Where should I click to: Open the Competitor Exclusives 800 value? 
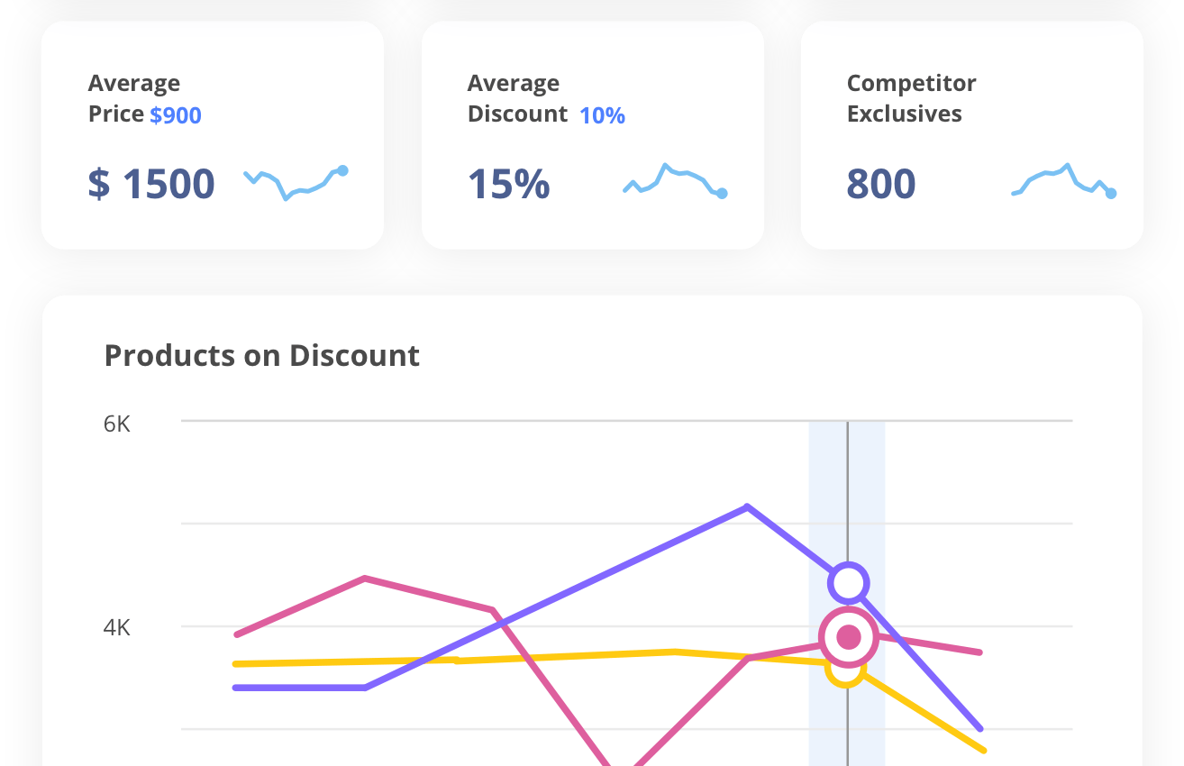coord(881,184)
